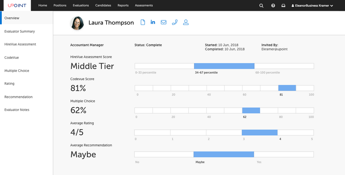
Task: Open the Candidates menu item
Action: click(103, 6)
